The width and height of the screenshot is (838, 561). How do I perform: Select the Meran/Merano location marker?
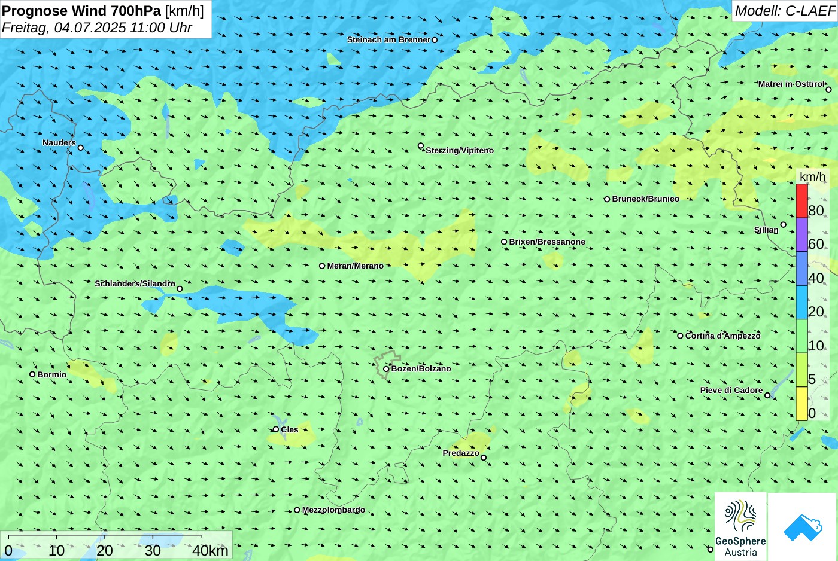point(322,266)
